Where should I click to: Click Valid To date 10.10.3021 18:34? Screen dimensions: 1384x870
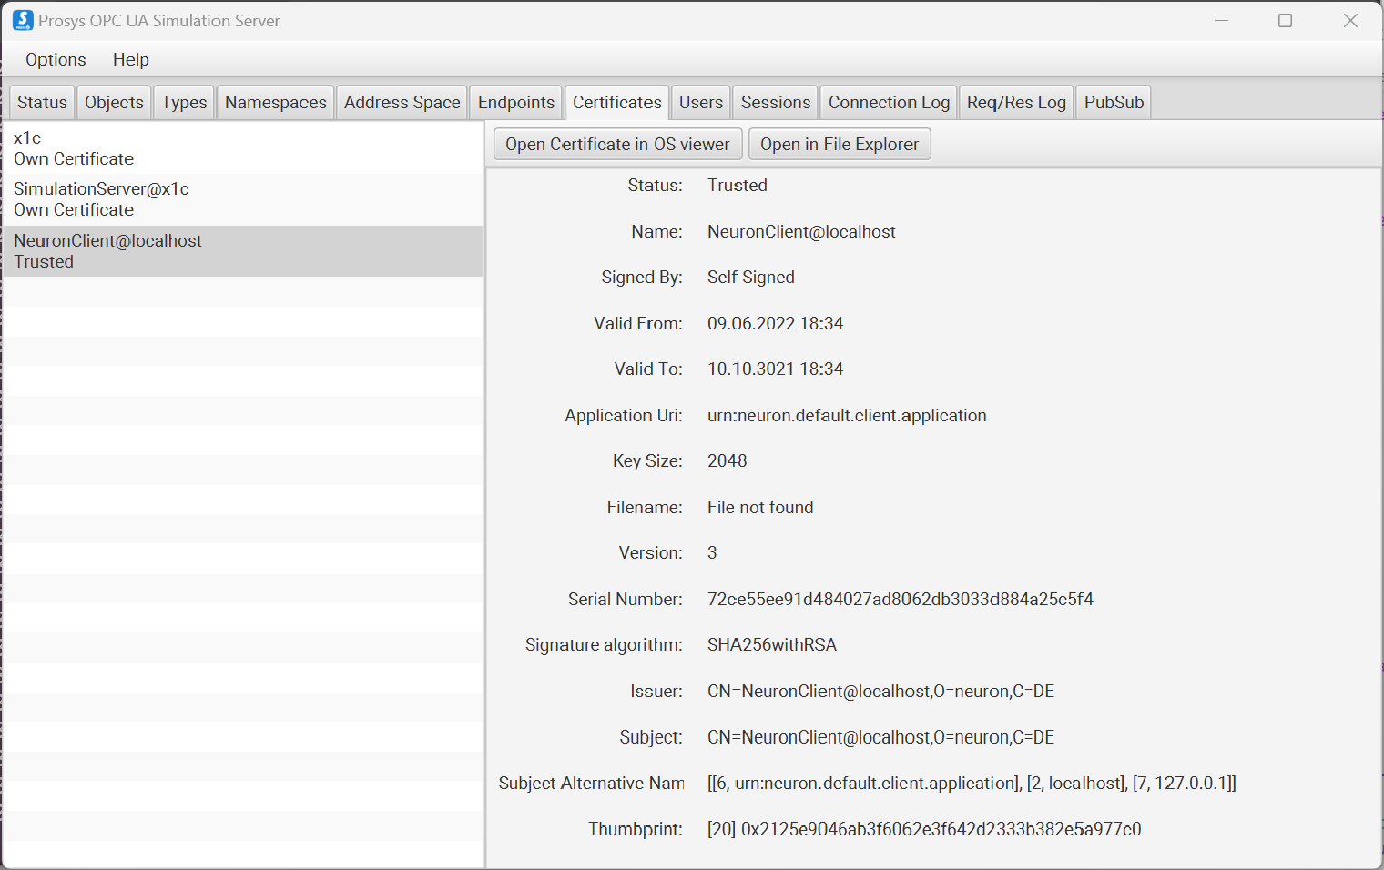775,369
